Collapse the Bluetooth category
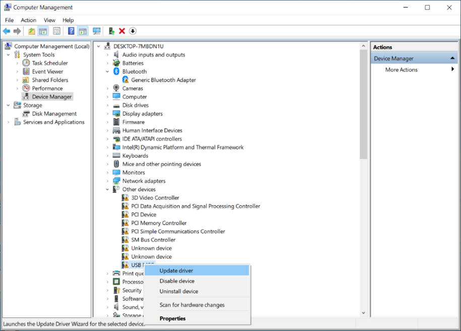This screenshot has width=461, height=331. coord(107,72)
